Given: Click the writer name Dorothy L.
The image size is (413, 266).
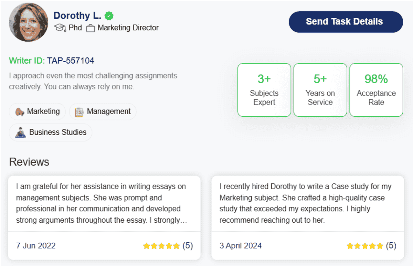Looking at the screenshot, I should point(77,15).
